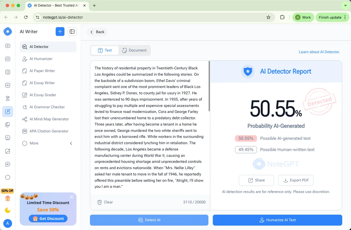The height and width of the screenshot is (230, 351).
Task: Open the video tool icon in sidebar
Action: (x=8, y=46)
